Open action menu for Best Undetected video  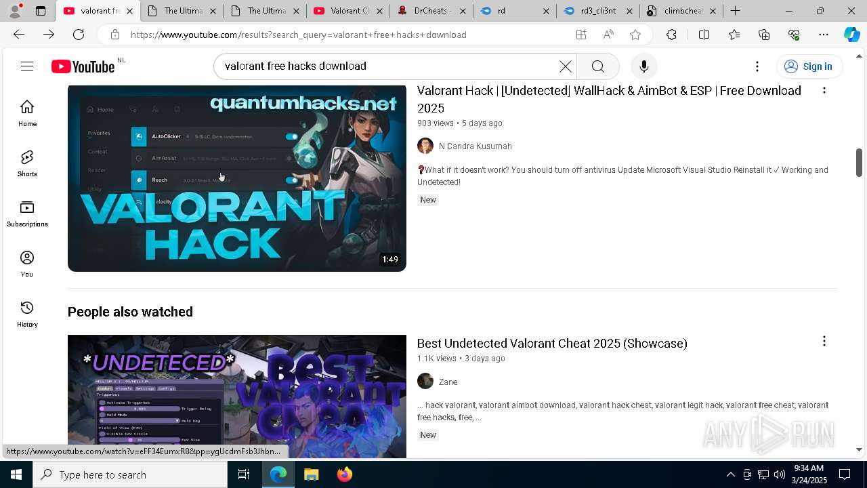point(824,342)
